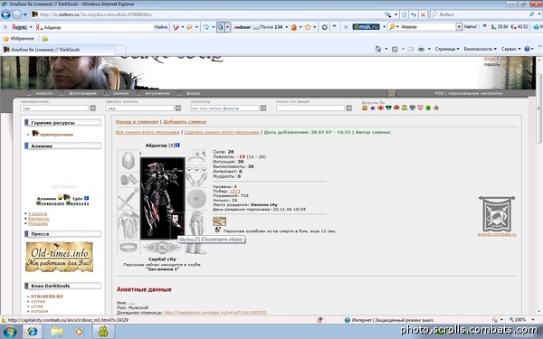Open the новости site menu item
This screenshot has width=543, height=339.
pos(44,93)
